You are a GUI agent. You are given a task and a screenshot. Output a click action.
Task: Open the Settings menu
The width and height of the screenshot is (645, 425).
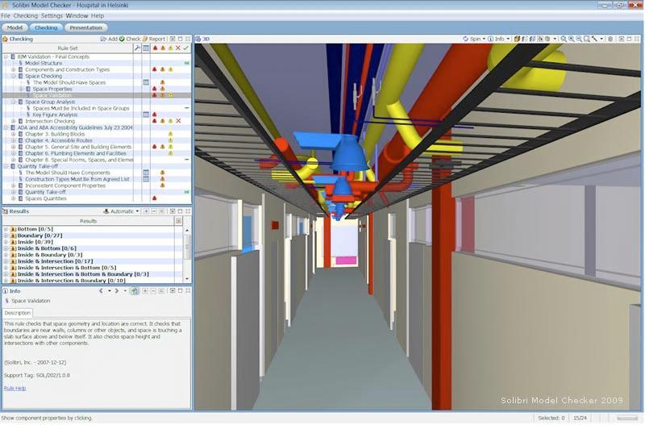[52, 15]
